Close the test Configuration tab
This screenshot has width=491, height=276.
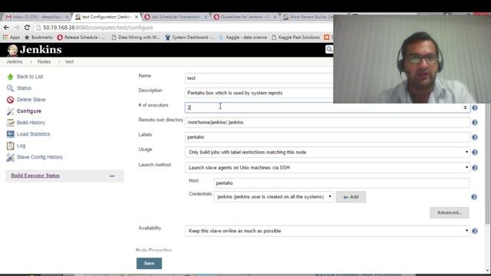pos(137,17)
